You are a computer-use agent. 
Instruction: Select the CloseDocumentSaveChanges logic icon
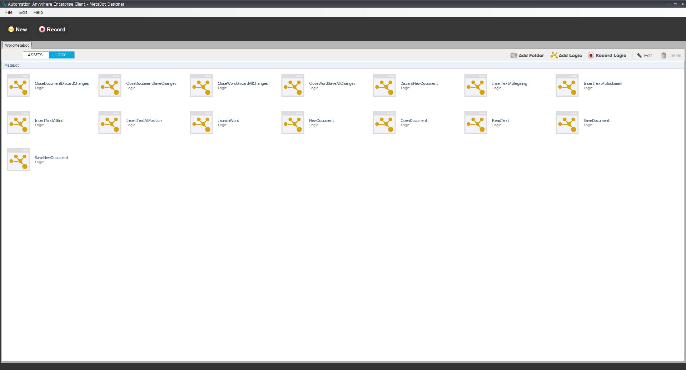point(110,86)
